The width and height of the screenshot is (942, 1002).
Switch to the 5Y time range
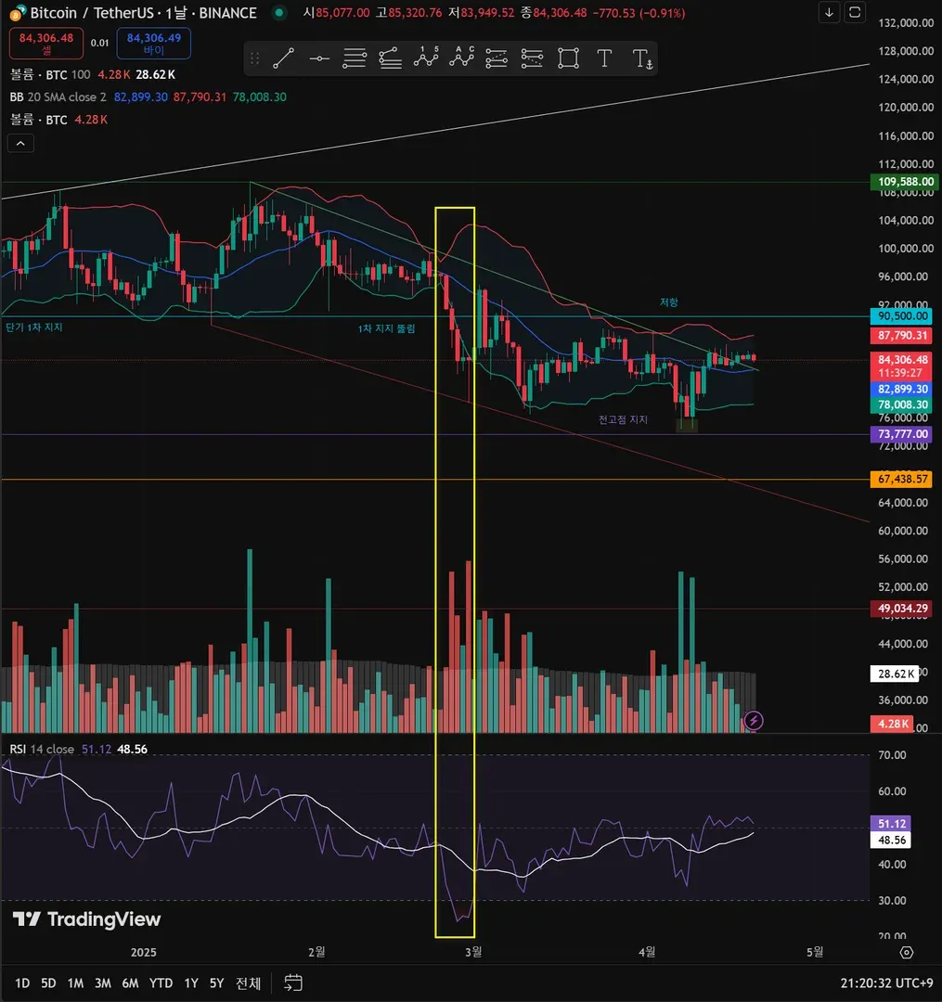pos(216,983)
